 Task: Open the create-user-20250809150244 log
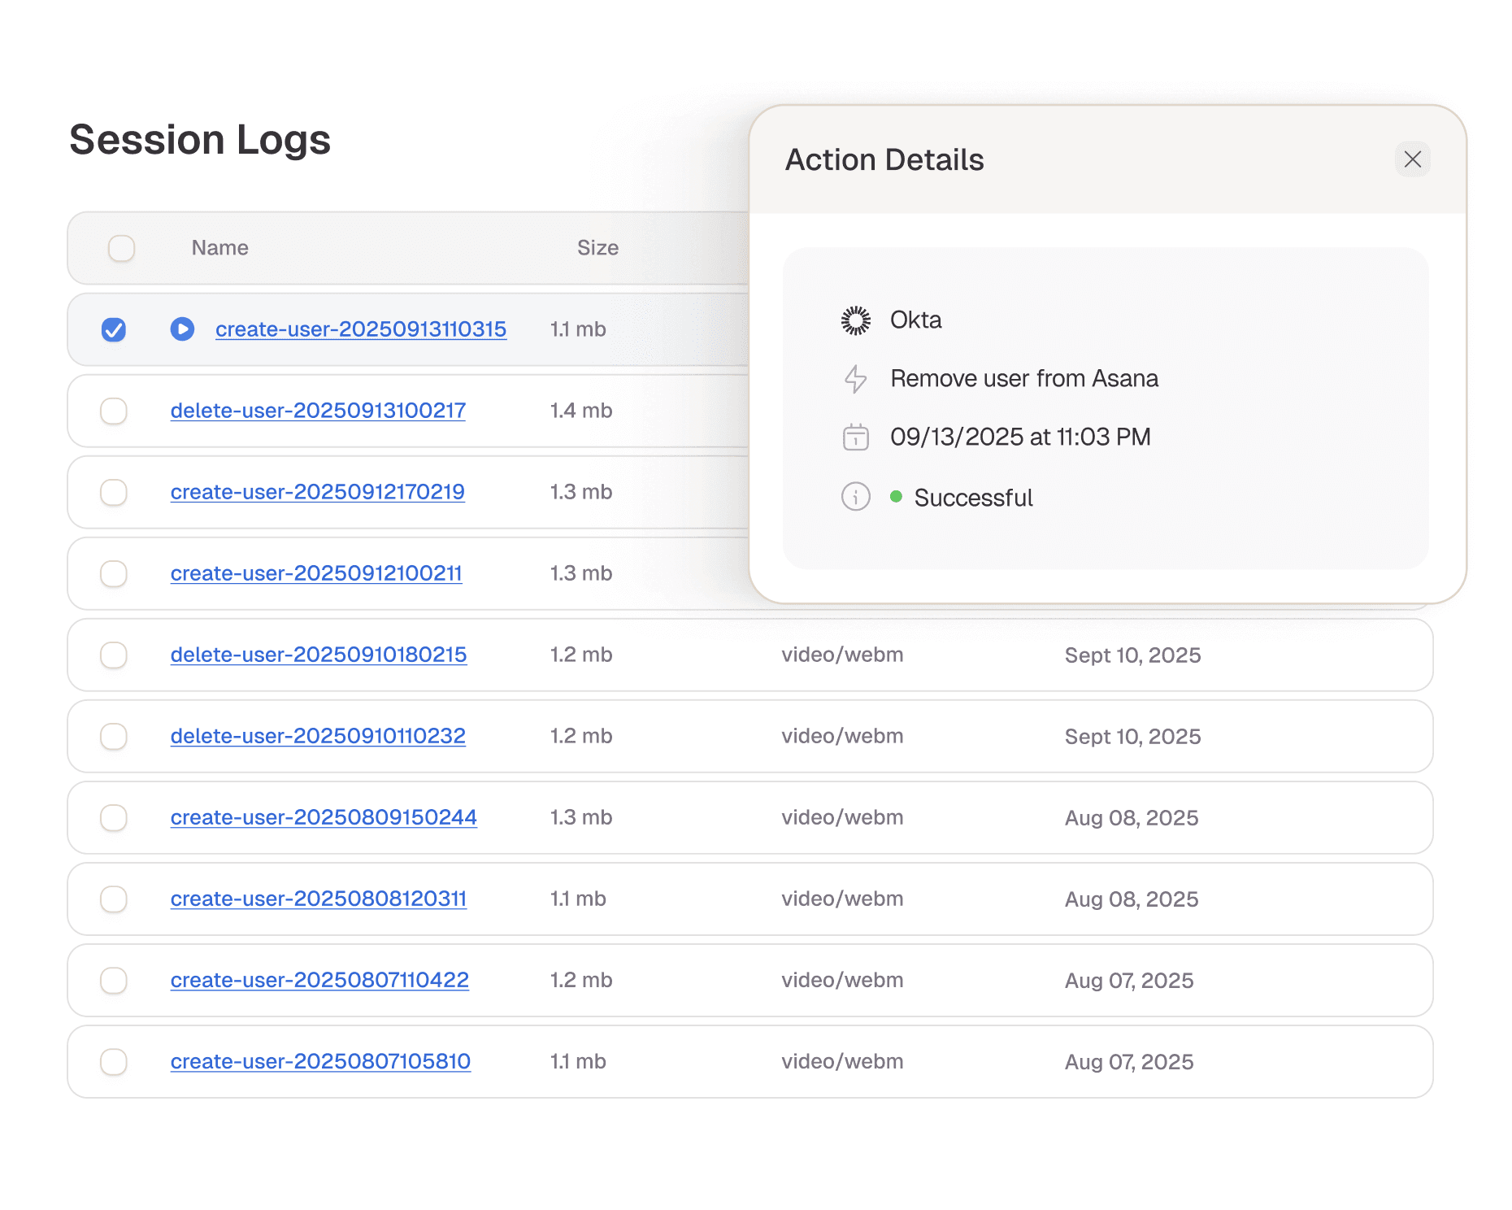coord(323,817)
